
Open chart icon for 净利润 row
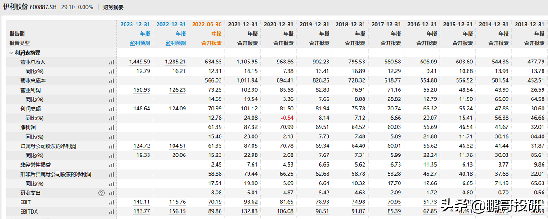coord(111,128)
